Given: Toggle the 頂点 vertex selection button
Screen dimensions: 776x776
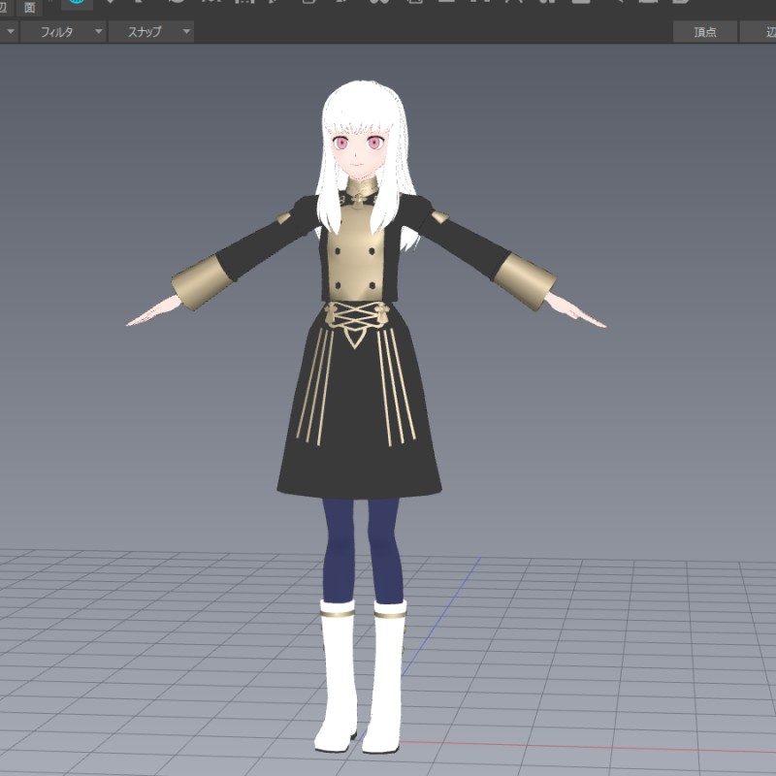Looking at the screenshot, I should point(705,32).
